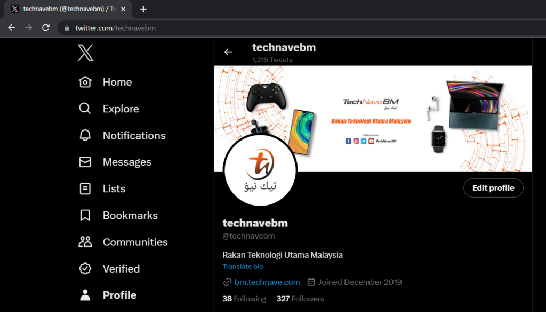546x312 pixels.
Task: Visit the bm.technave.com website link
Action: [267, 282]
